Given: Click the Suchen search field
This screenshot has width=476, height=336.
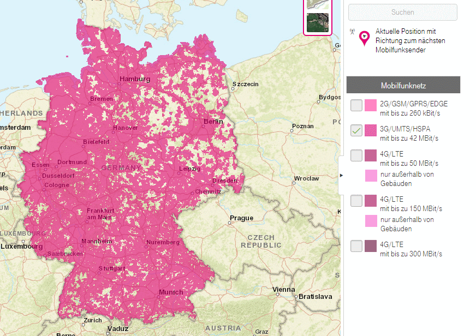Looking at the screenshot, I should (x=402, y=12).
